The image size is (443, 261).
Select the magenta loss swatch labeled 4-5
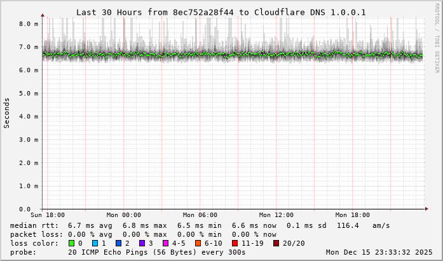coord(165,243)
